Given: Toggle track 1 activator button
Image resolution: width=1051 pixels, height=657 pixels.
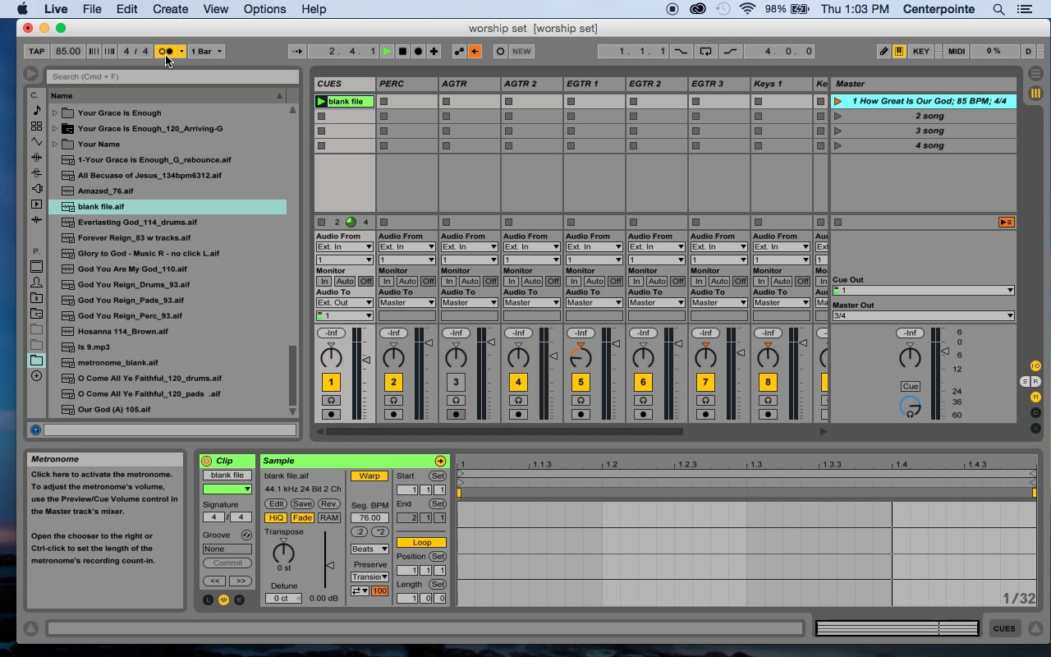Looking at the screenshot, I should (x=331, y=382).
